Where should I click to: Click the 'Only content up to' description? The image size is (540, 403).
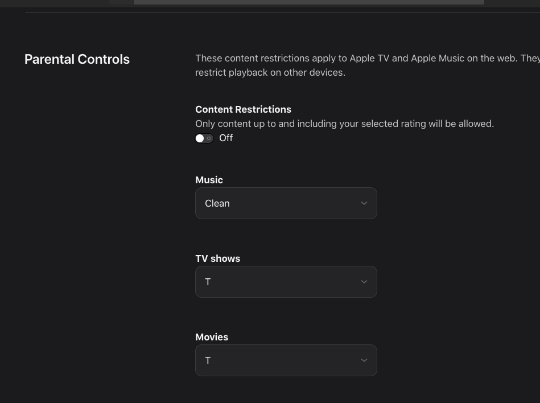point(344,124)
